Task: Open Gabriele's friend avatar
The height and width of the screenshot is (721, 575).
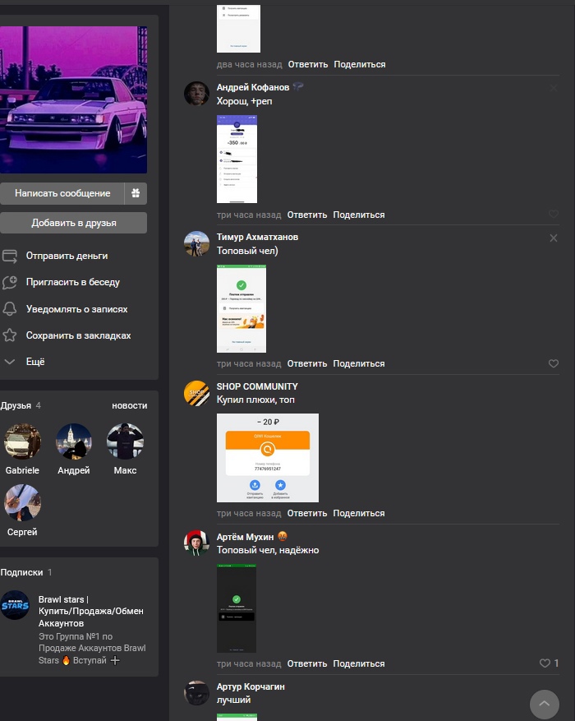Action: pyautogui.click(x=22, y=441)
